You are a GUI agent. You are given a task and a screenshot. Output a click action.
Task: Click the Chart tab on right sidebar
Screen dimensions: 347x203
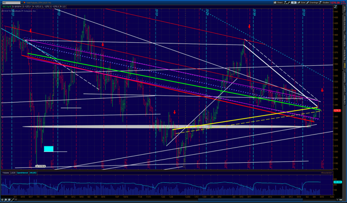click(x=345, y=66)
